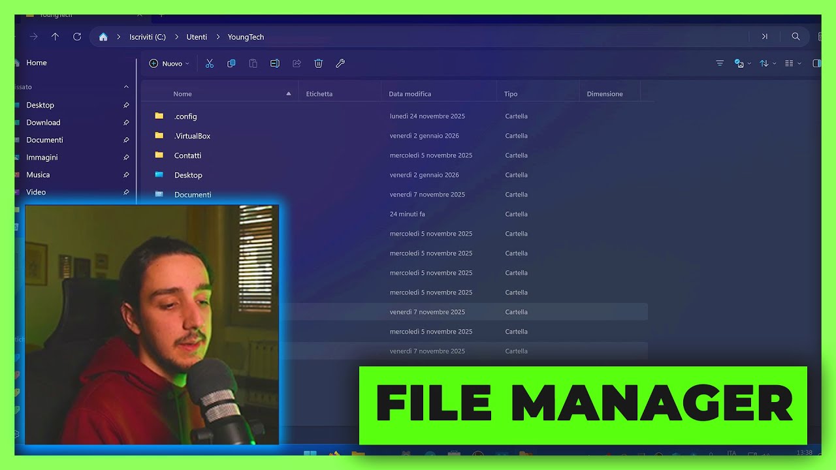Unpin Documenti using its pin icon
Screen dimensions: 836x470
tap(126, 140)
